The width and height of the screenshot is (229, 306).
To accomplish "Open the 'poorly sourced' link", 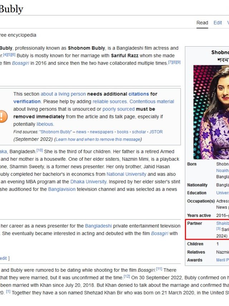I will coord(118,109).
